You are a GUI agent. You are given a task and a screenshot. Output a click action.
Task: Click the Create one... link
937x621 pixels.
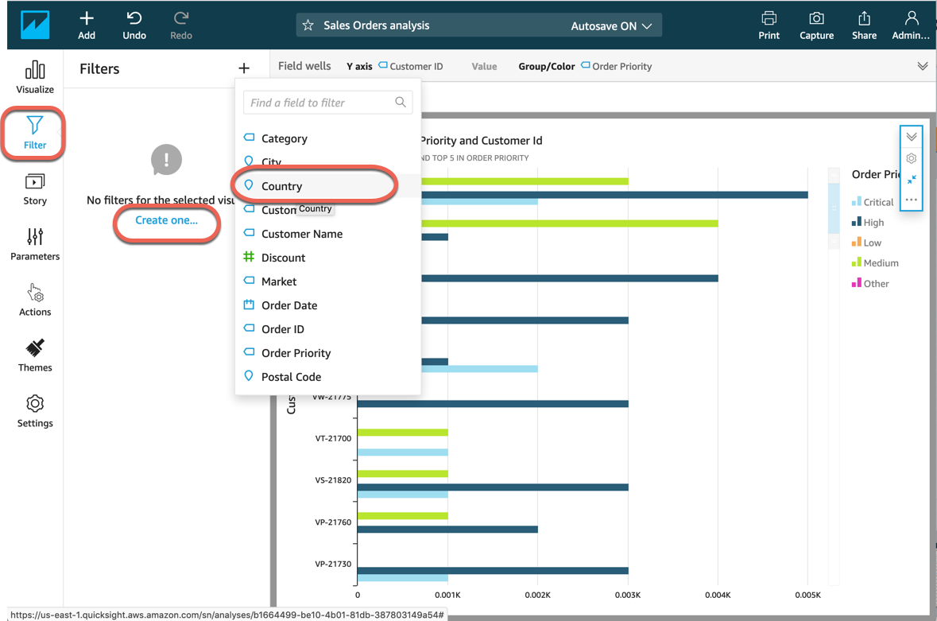pyautogui.click(x=166, y=220)
